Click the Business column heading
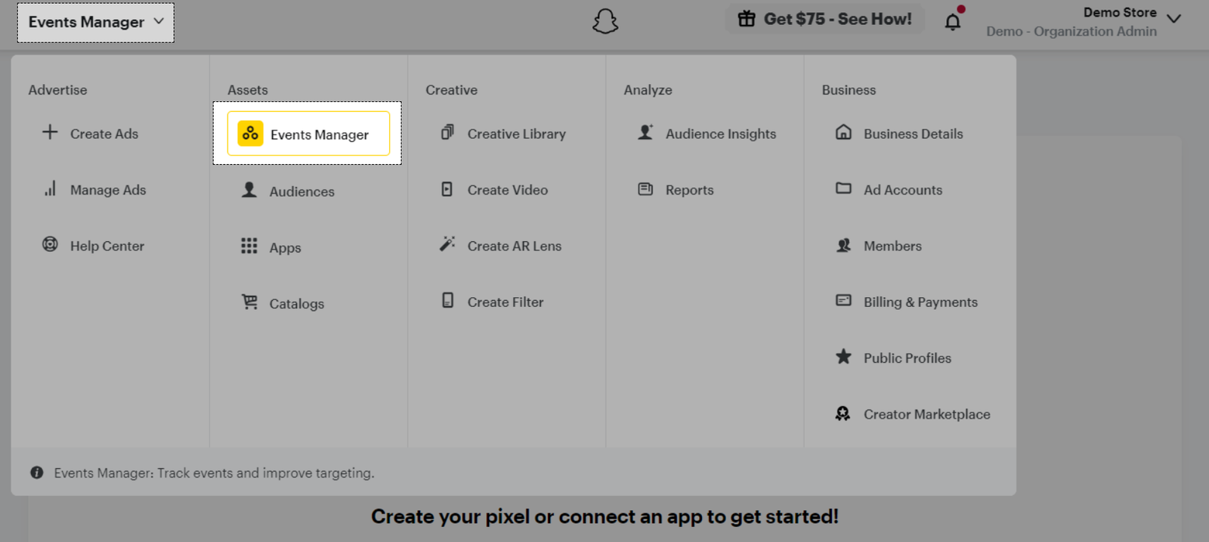 pyautogui.click(x=849, y=90)
